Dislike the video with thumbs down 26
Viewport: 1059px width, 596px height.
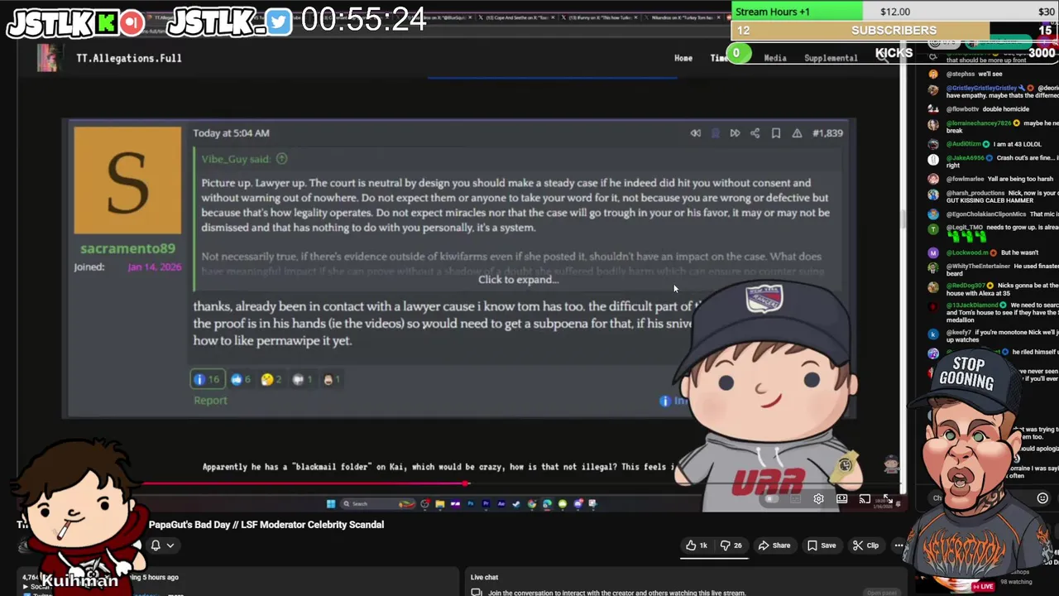[x=731, y=546]
